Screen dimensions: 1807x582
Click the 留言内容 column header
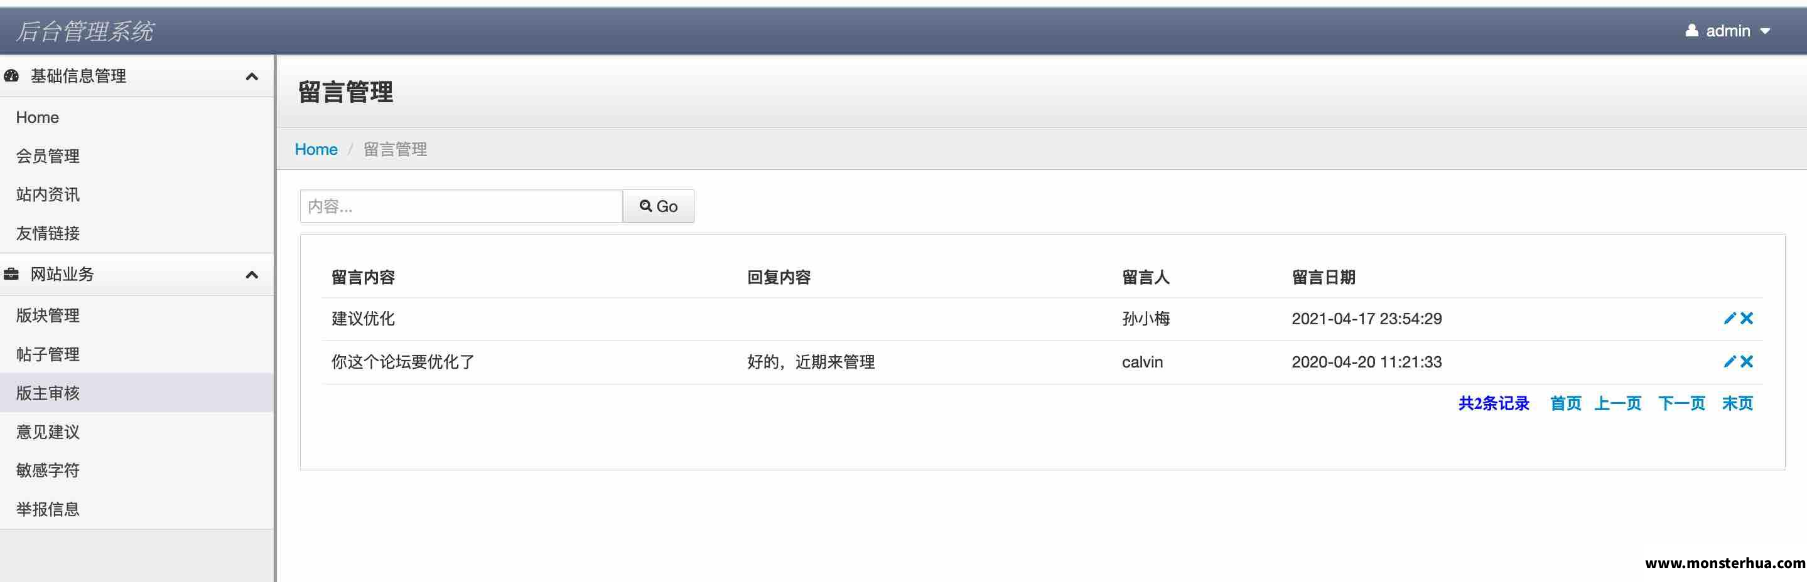(364, 277)
